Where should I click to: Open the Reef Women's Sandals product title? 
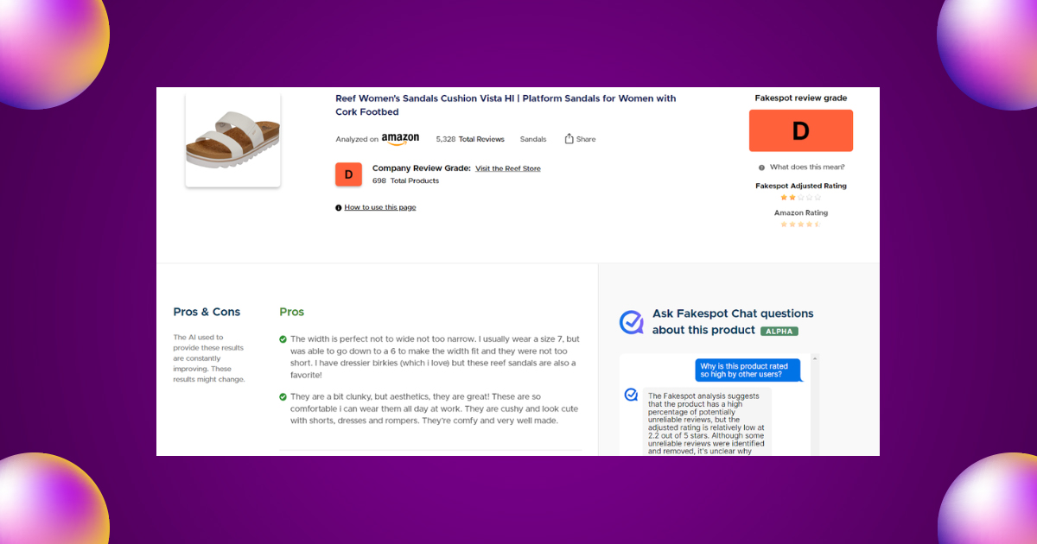tap(506, 105)
